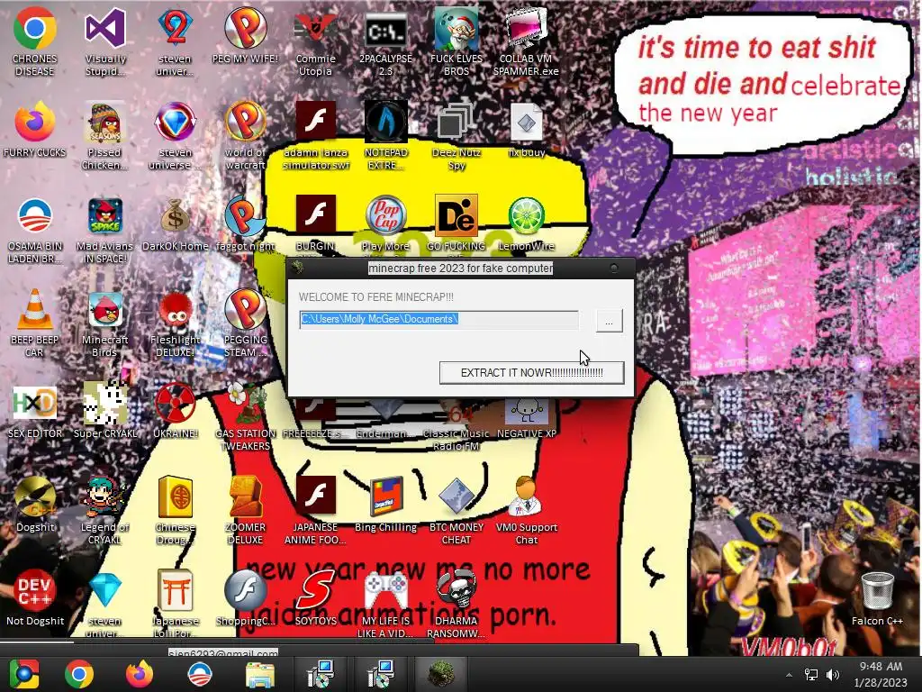
Task: Close the minecrap free 2023 dialog
Action: click(x=614, y=268)
